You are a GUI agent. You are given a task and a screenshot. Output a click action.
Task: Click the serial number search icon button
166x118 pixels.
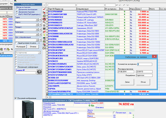pyautogui.click(x=39, y=73)
